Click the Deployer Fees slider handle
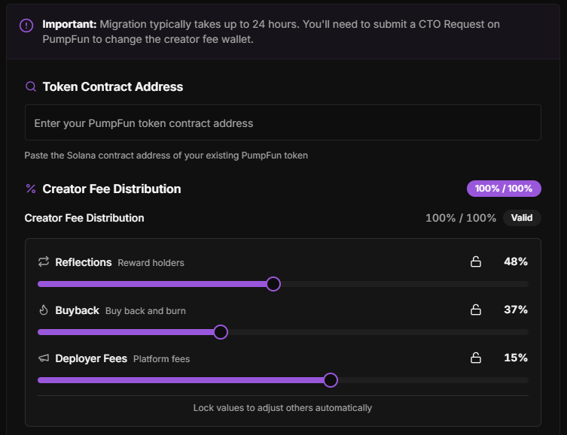567x435 pixels. point(331,380)
